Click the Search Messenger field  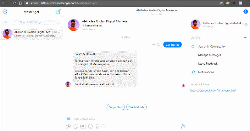(31, 22)
